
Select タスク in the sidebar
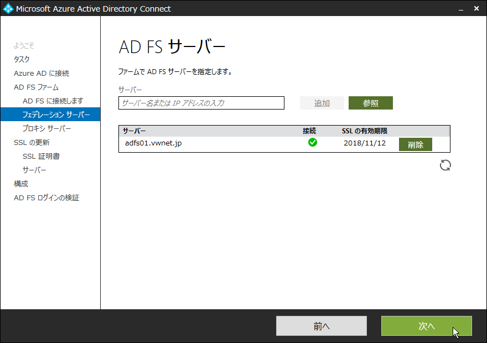22,59
